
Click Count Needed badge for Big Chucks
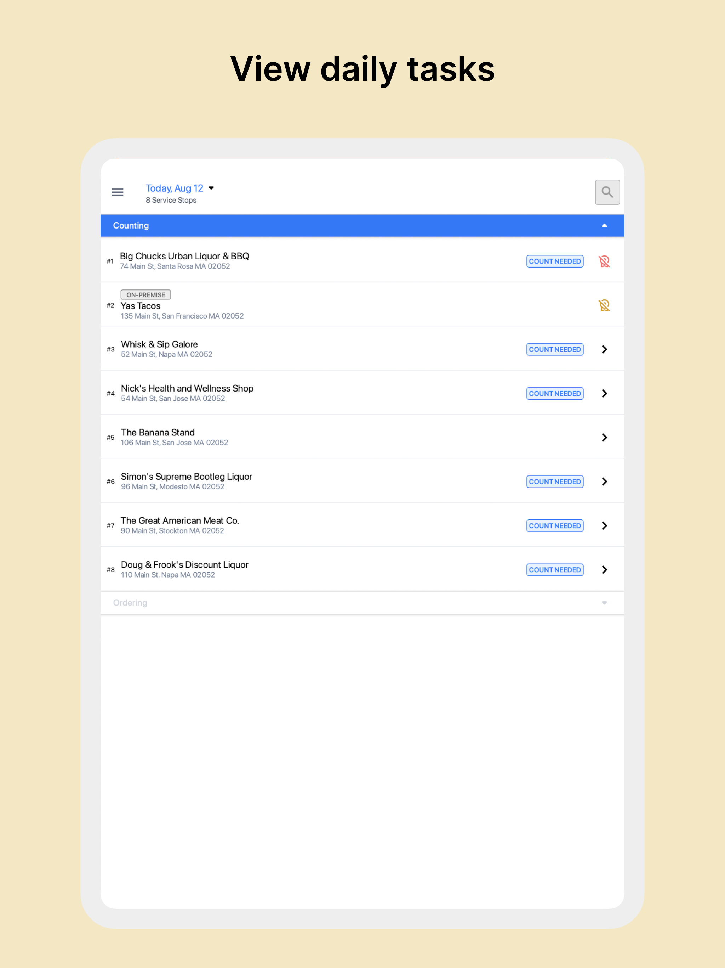click(554, 261)
